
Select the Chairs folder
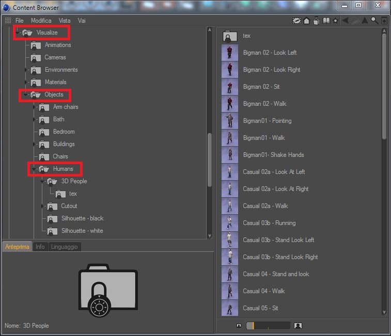53,156
